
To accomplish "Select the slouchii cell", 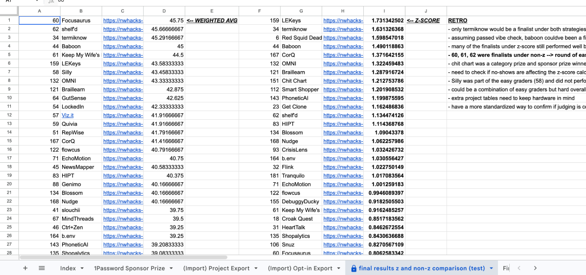I will coord(81,210).
